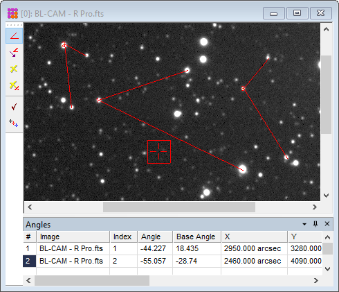This screenshot has width=339, height=292.
Task: Click the X column header
Action: (254, 237)
